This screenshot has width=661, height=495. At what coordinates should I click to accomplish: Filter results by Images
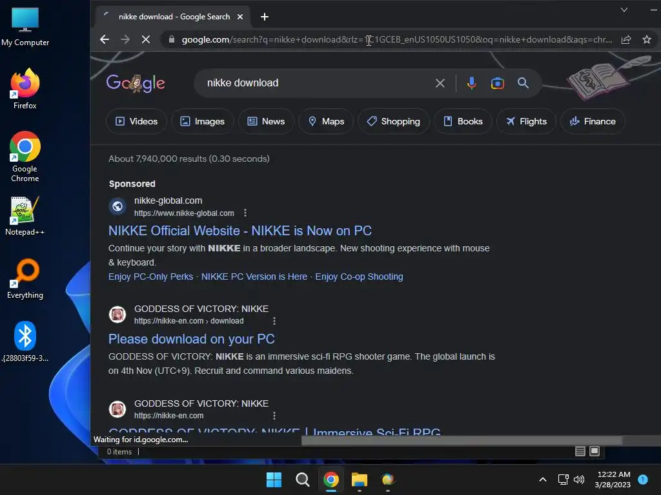202,121
